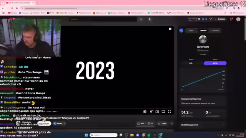This screenshot has height=138, width=246.
Task: Open the YouTube account avatar menu
Action: pos(238,19)
